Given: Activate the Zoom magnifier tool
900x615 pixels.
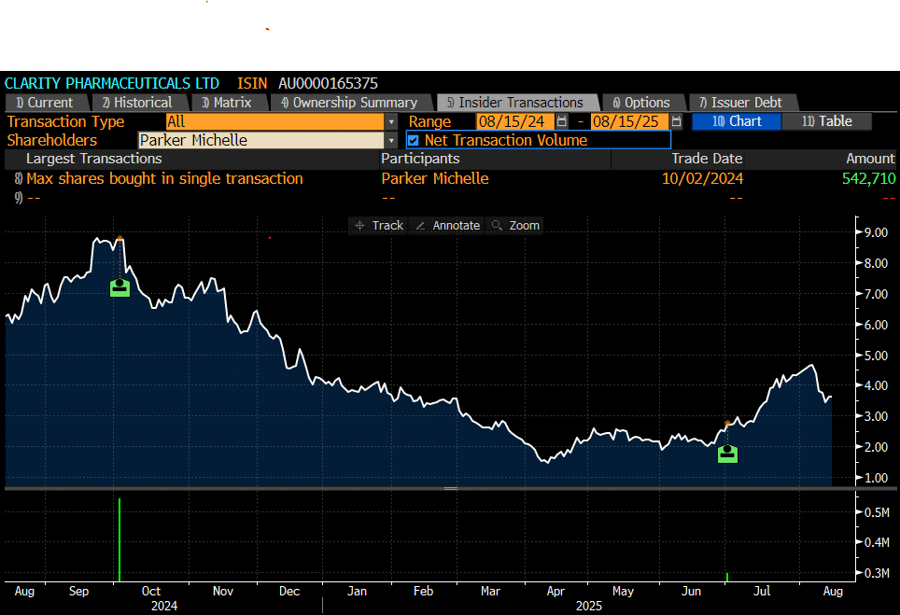Looking at the screenshot, I should pos(515,226).
